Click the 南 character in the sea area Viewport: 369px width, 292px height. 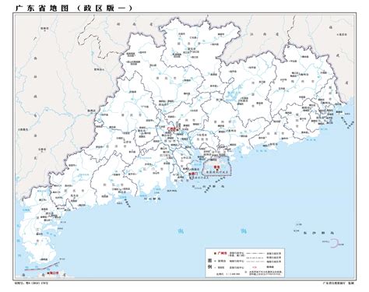pos(181,230)
